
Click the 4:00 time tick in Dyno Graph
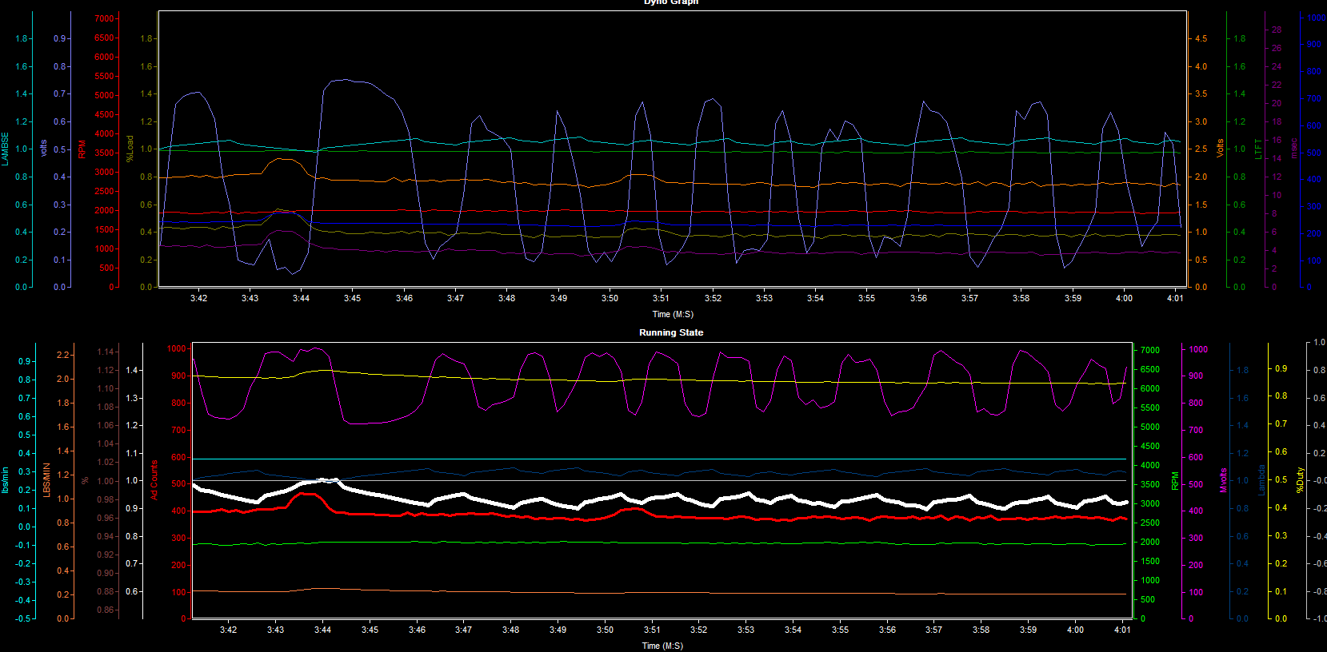(x=1124, y=298)
